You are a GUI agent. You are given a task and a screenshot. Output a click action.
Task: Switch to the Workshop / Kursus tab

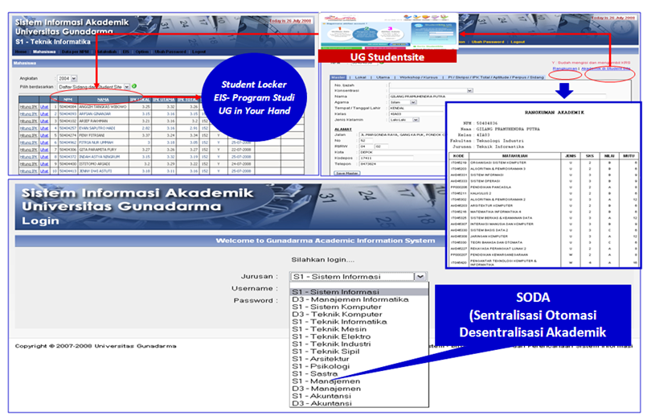coord(419,77)
